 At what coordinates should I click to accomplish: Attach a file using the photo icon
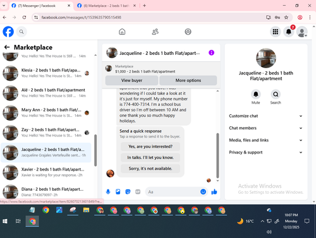[x=118, y=192]
